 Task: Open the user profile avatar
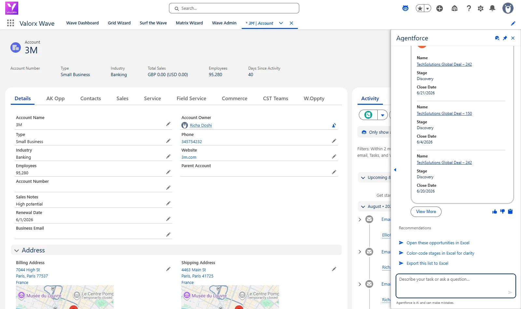508,8
